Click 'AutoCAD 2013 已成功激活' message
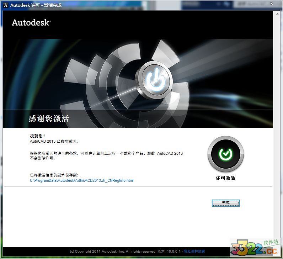Screen dimensions: 283x259 [x=54, y=142]
